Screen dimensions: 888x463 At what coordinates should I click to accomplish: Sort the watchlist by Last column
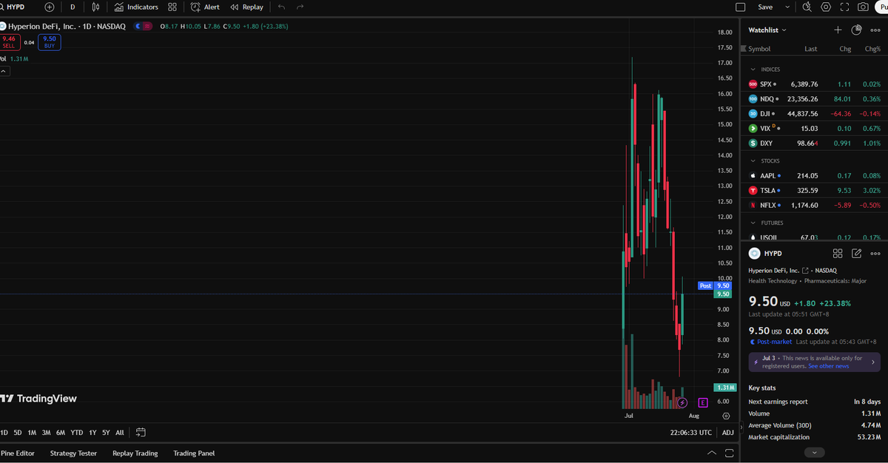point(811,49)
